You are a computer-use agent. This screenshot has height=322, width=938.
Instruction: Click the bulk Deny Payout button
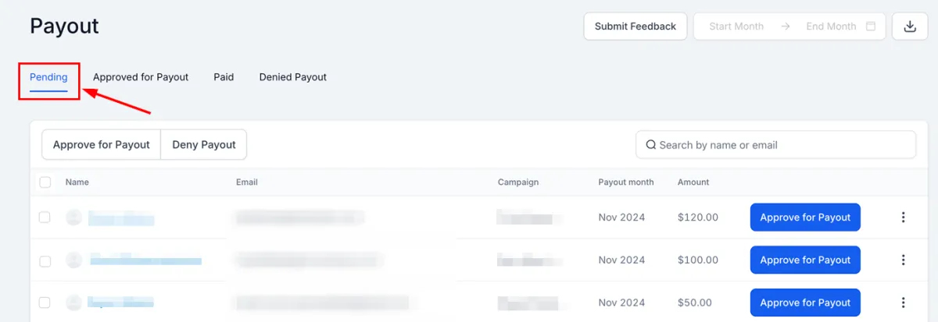[x=204, y=145]
